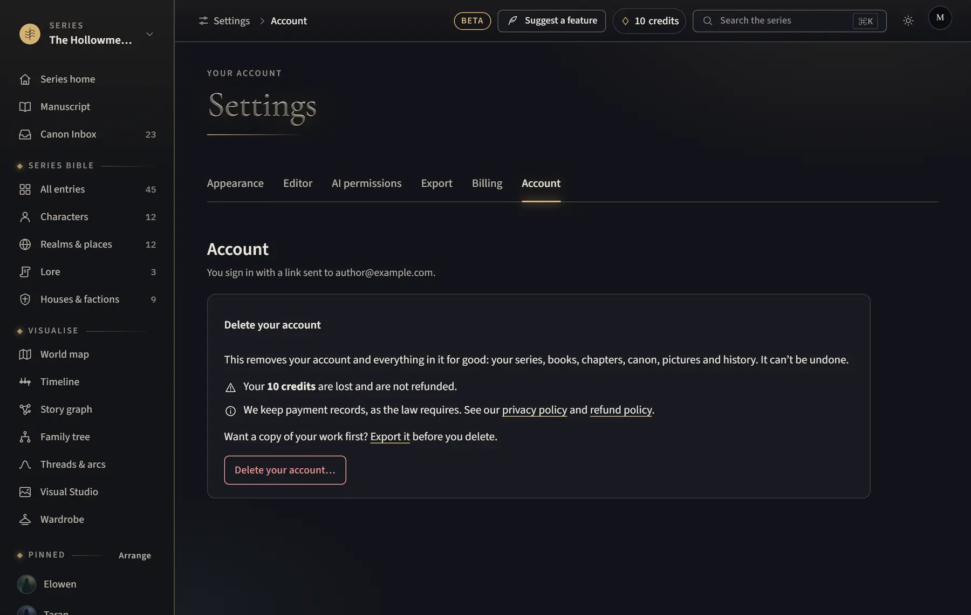Click the Houses & factions shield icon
This screenshot has height=615, width=971.
tap(25, 299)
